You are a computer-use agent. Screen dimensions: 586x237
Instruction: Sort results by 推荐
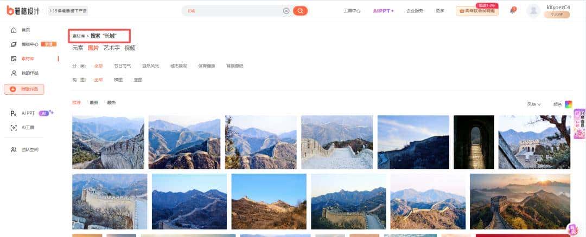coord(77,102)
